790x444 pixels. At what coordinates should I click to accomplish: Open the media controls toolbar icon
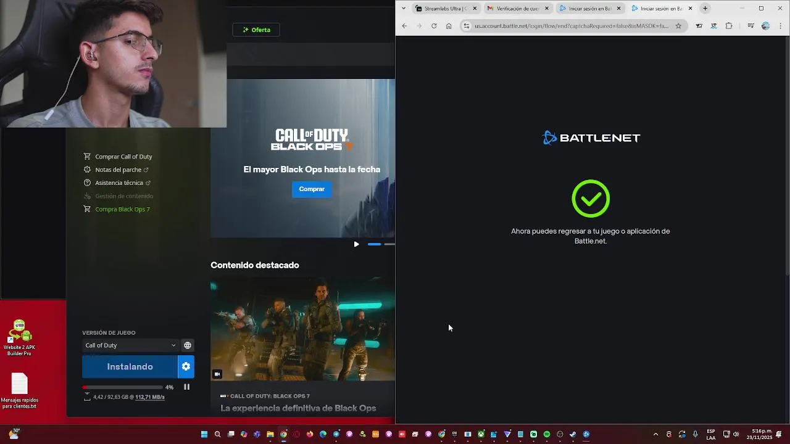click(x=750, y=26)
